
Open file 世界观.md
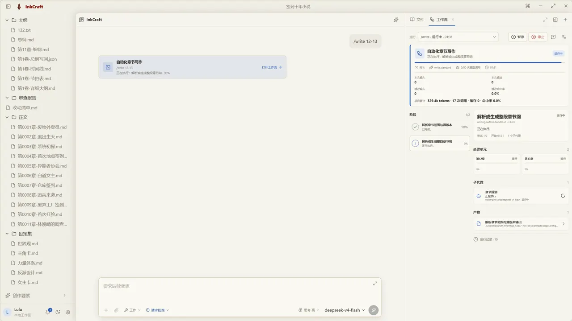point(28,243)
